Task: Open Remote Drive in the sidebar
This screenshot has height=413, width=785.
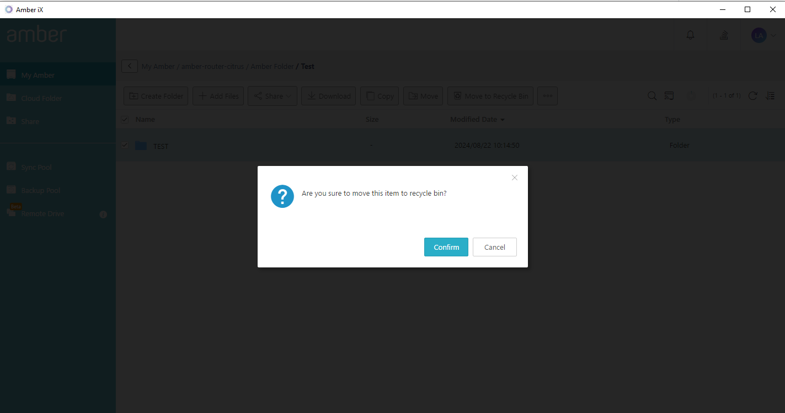Action: [x=58, y=213]
